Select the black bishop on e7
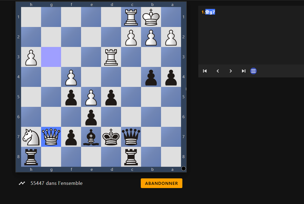The height and width of the screenshot is (204, 304). coord(91,137)
